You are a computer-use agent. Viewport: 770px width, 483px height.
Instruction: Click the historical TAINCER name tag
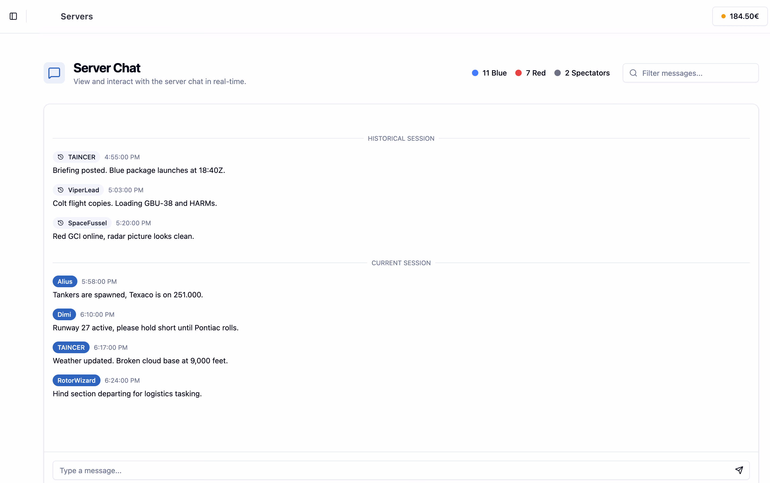coord(76,157)
